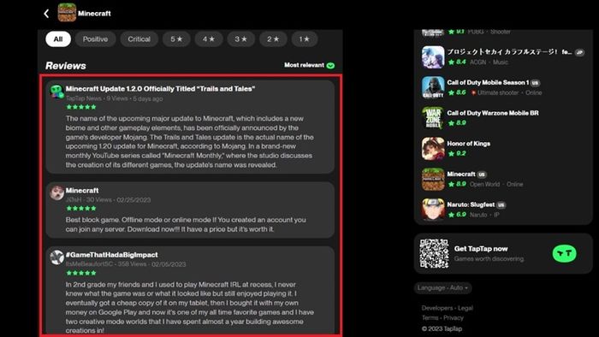Open the Project Sekai game icon

coord(433,56)
